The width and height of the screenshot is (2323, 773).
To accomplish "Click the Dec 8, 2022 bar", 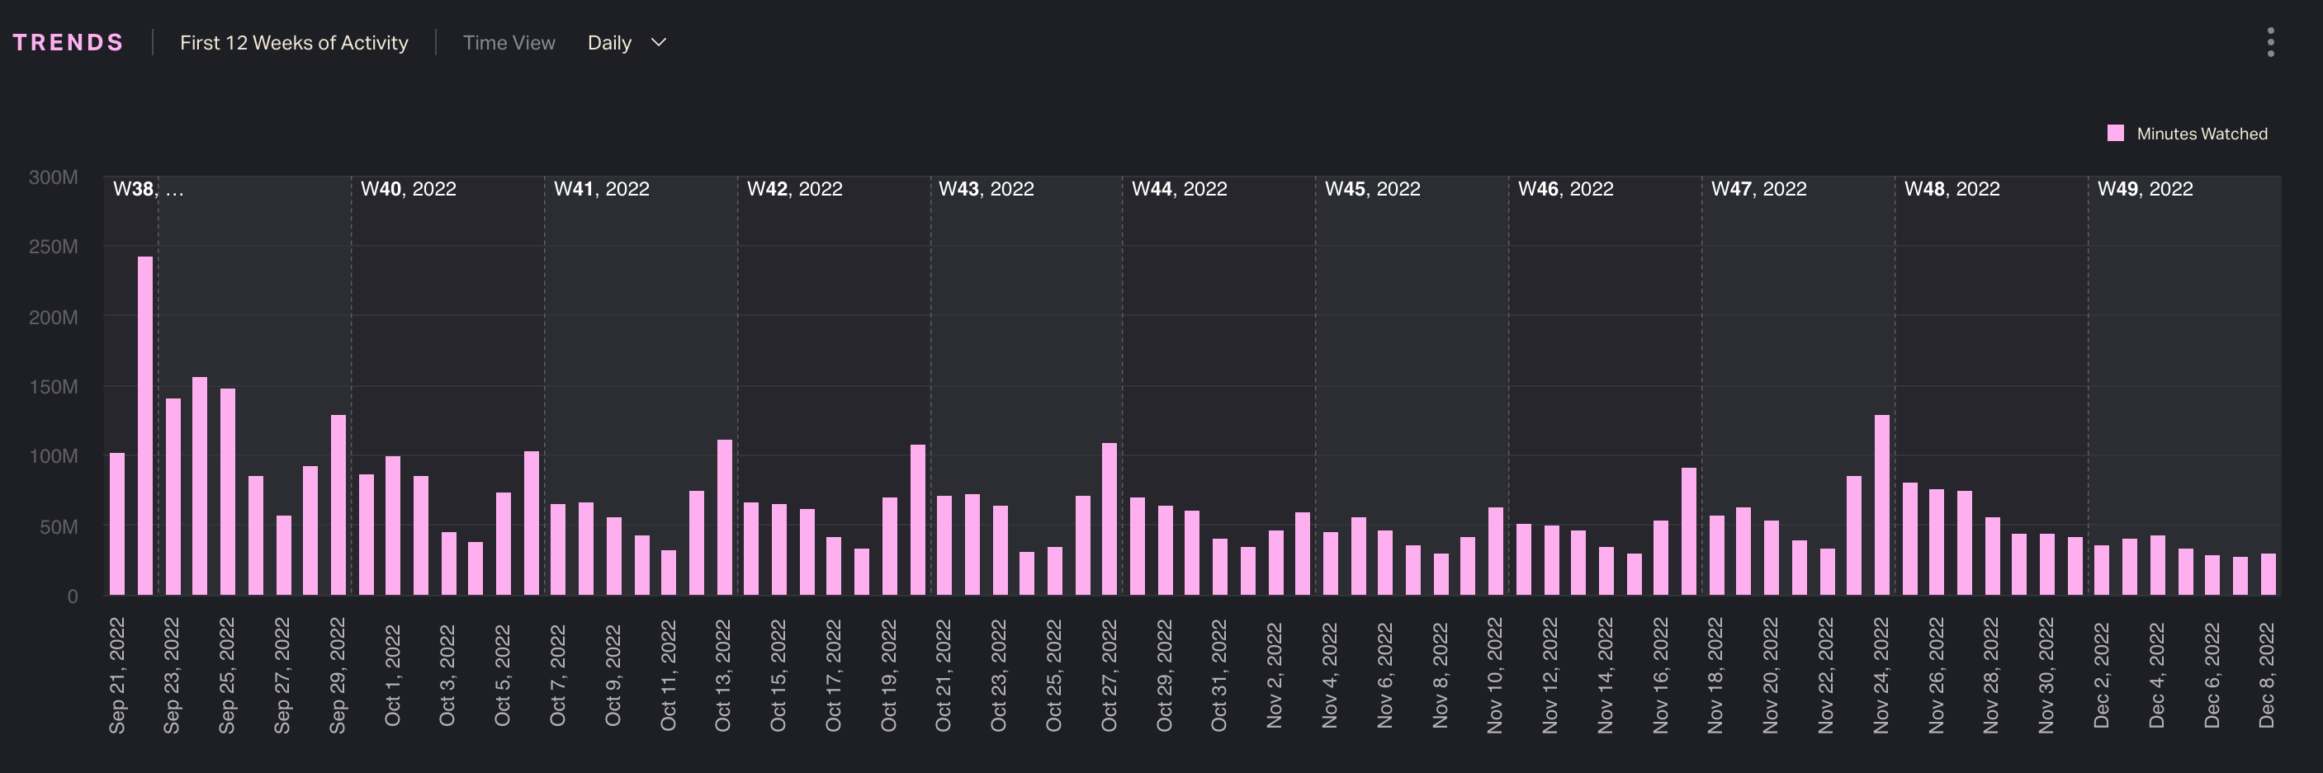I will point(2268,574).
